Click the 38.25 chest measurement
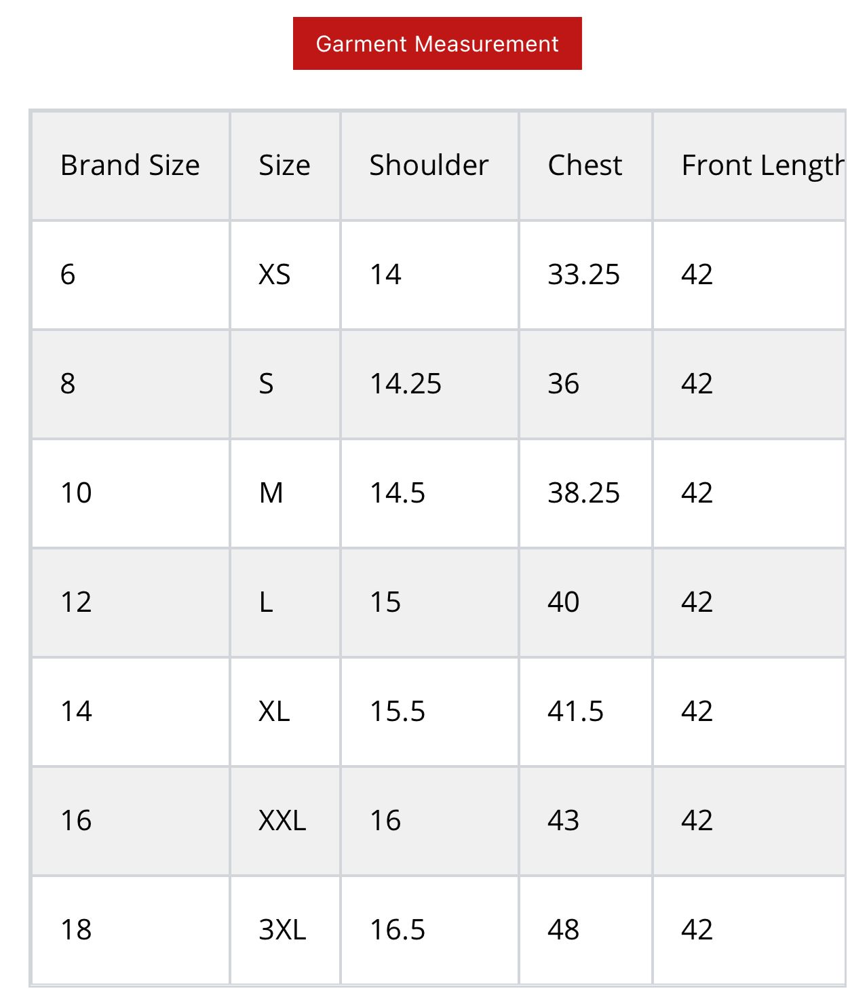The width and height of the screenshot is (848, 993). tap(583, 493)
